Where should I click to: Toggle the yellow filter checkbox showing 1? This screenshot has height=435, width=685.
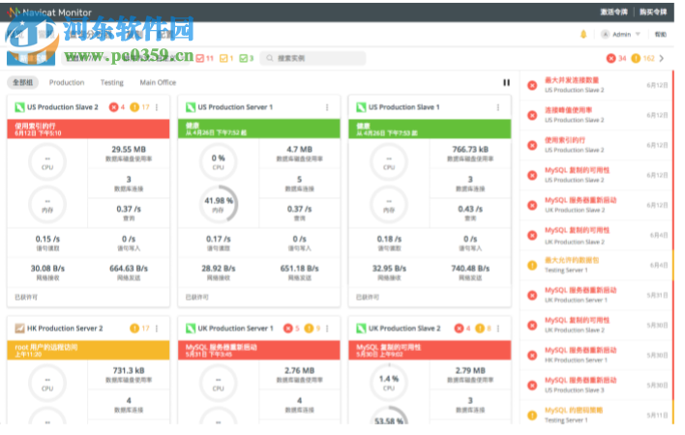[x=223, y=58]
